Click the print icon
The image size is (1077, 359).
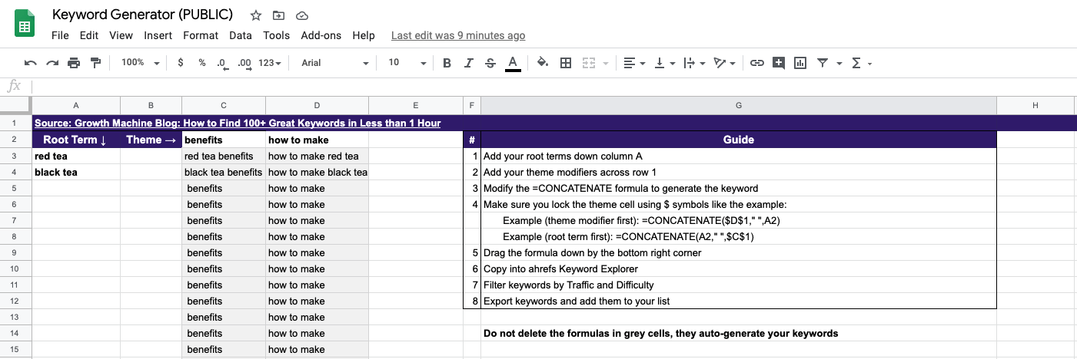click(x=74, y=63)
